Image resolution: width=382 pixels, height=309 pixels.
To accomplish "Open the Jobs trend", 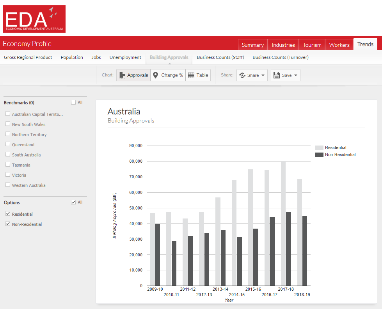I will (96, 57).
